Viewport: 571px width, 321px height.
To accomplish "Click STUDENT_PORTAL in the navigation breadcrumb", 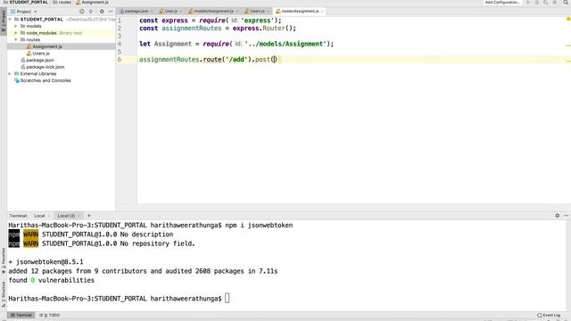I will click(29, 2).
